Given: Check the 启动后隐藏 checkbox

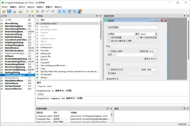Looking at the screenshot, I should [x=109, y=37].
